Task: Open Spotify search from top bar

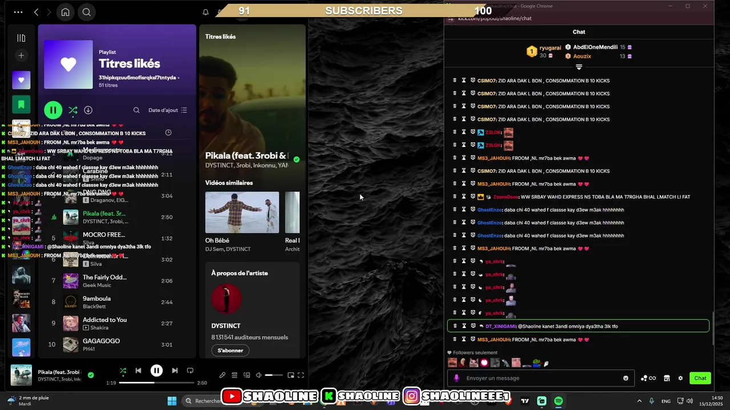Action: click(87, 12)
